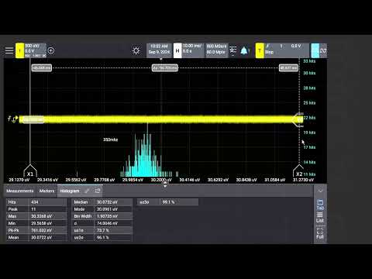Click the waveform icon at top right
Image resolution: width=372 pixels, height=279 pixels.
323,50
